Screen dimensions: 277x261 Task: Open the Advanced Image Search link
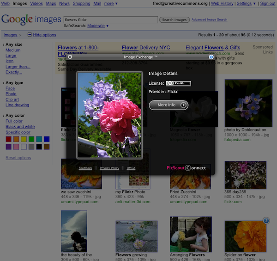[x=209, y=20]
